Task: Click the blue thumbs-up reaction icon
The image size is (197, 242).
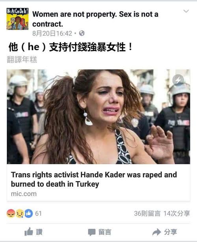Action: coord(29,214)
